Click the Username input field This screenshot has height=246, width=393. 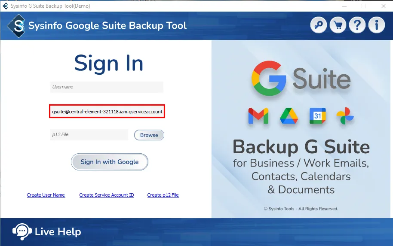click(x=107, y=87)
